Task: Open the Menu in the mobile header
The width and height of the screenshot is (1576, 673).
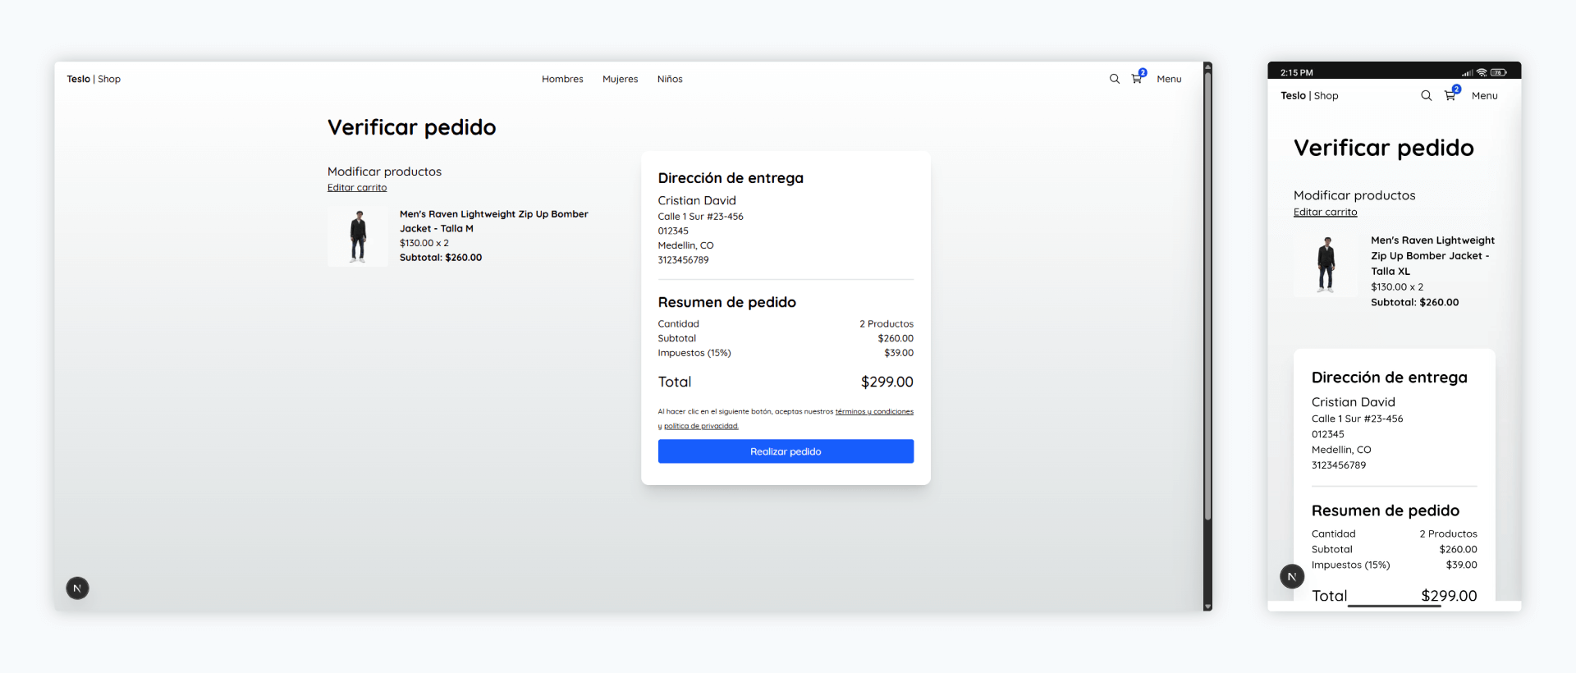Action: pos(1484,95)
